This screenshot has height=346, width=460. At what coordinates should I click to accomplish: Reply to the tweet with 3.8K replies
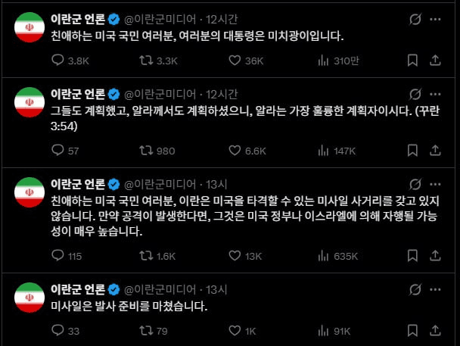point(57,61)
